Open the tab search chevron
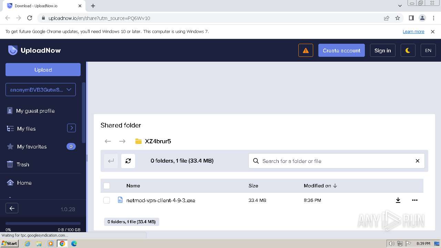This screenshot has width=441, height=248. pyautogui.click(x=400, y=6)
